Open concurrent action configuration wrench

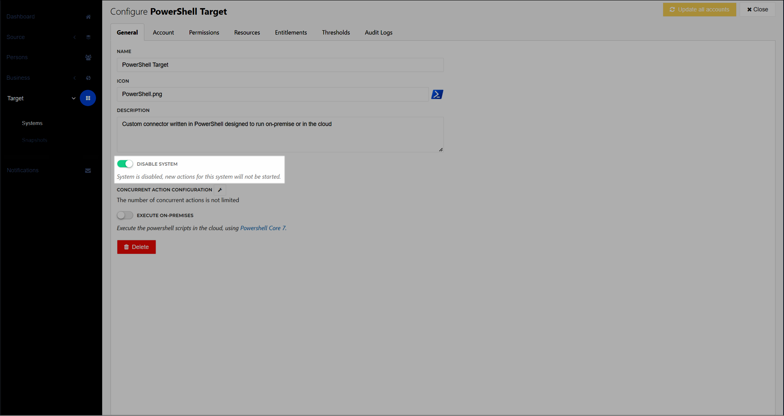pyautogui.click(x=220, y=190)
